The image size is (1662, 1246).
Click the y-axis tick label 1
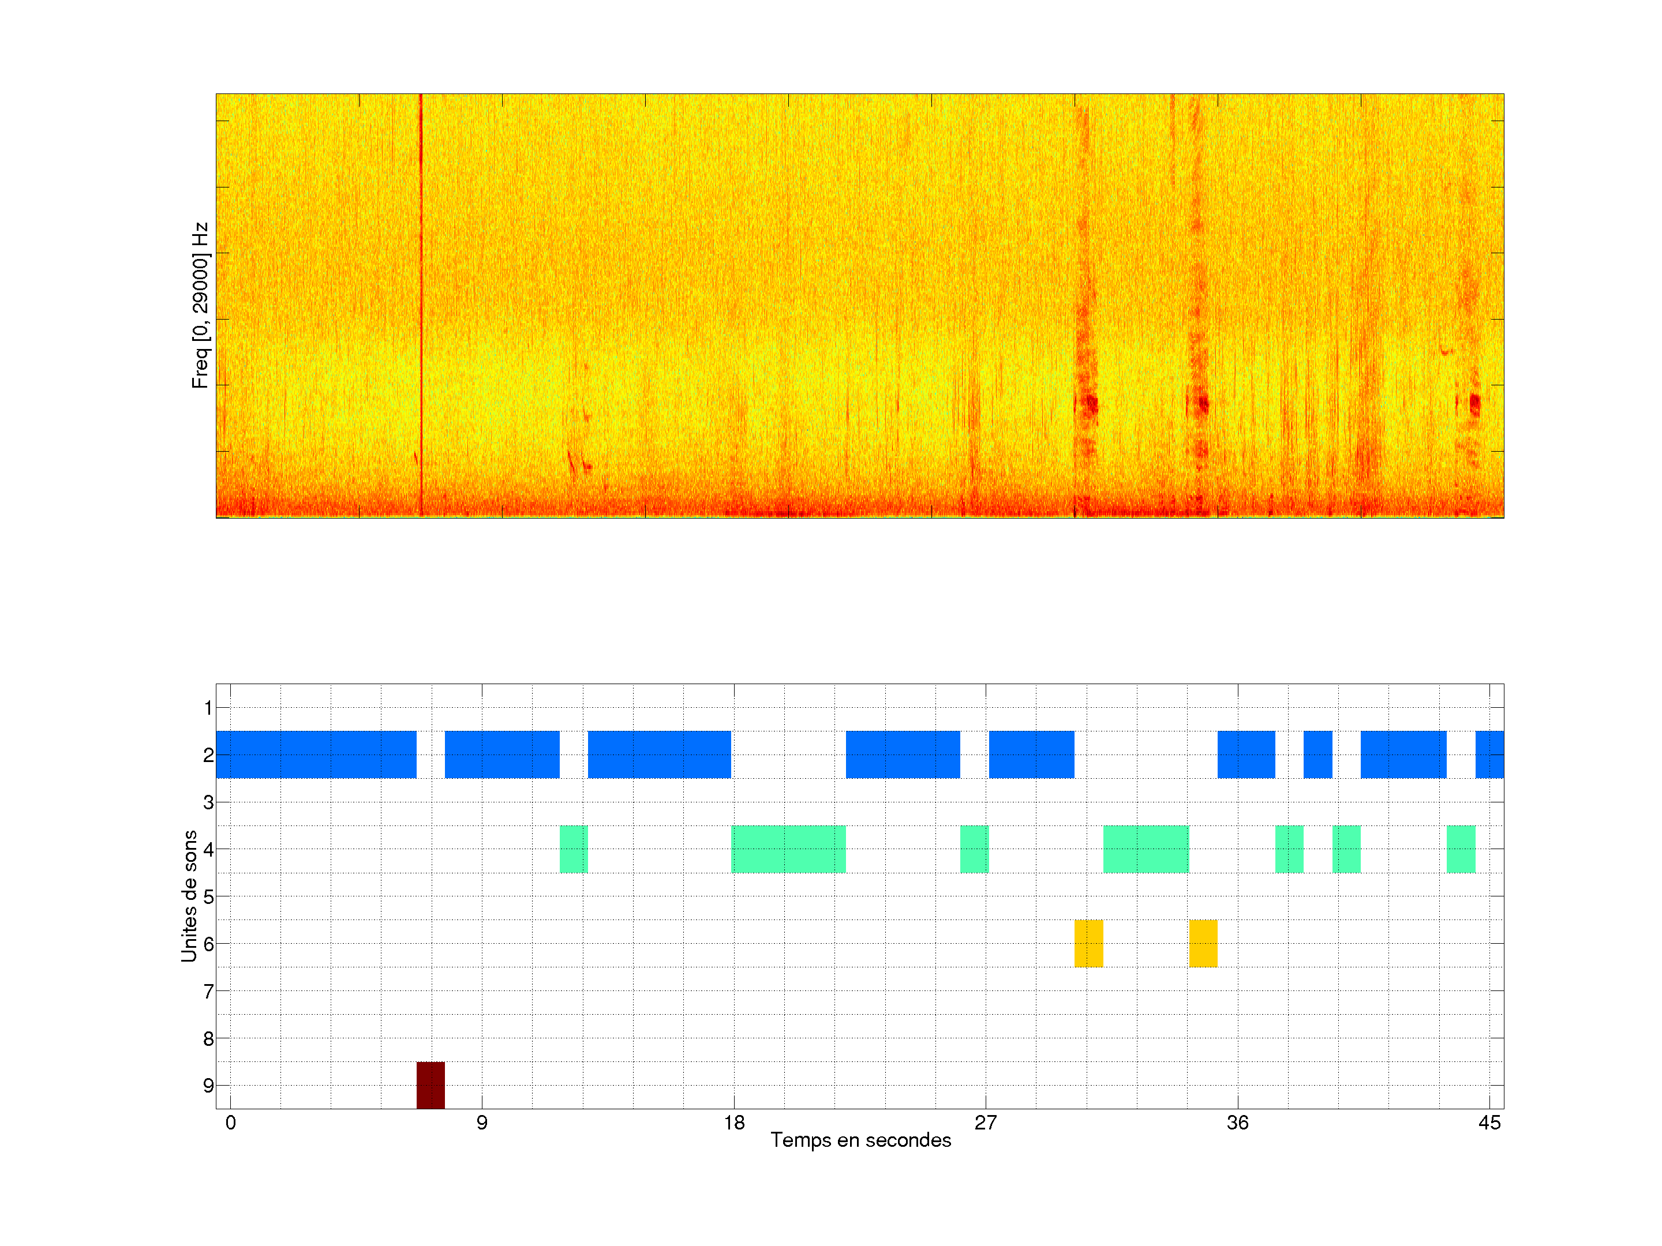click(208, 707)
